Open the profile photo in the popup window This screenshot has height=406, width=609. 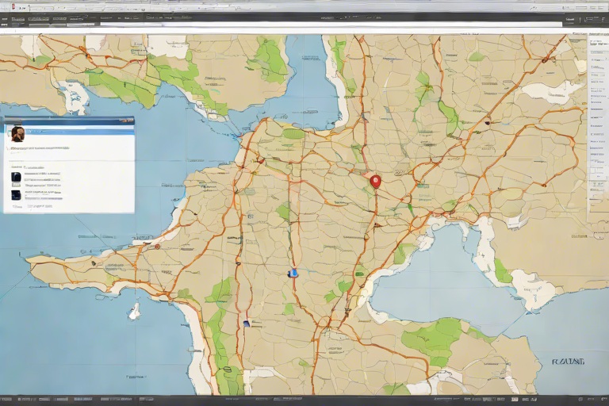coord(17,134)
